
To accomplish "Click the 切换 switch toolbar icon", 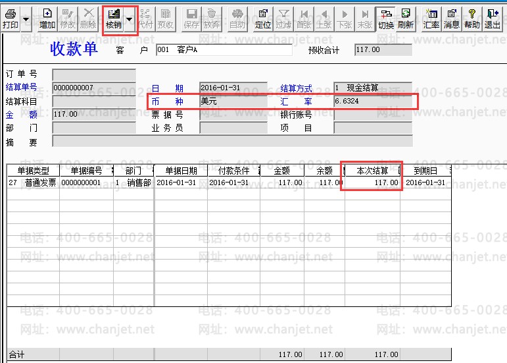I will coord(386,19).
